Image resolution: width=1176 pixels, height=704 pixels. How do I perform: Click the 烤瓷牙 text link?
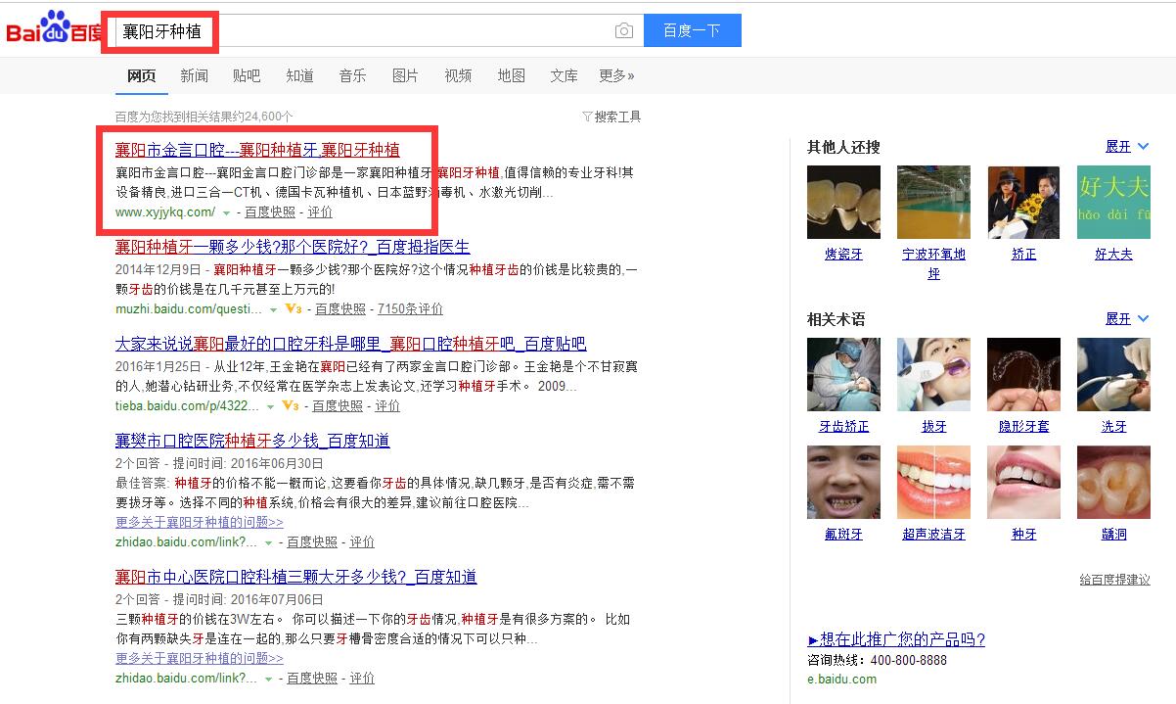click(x=843, y=255)
